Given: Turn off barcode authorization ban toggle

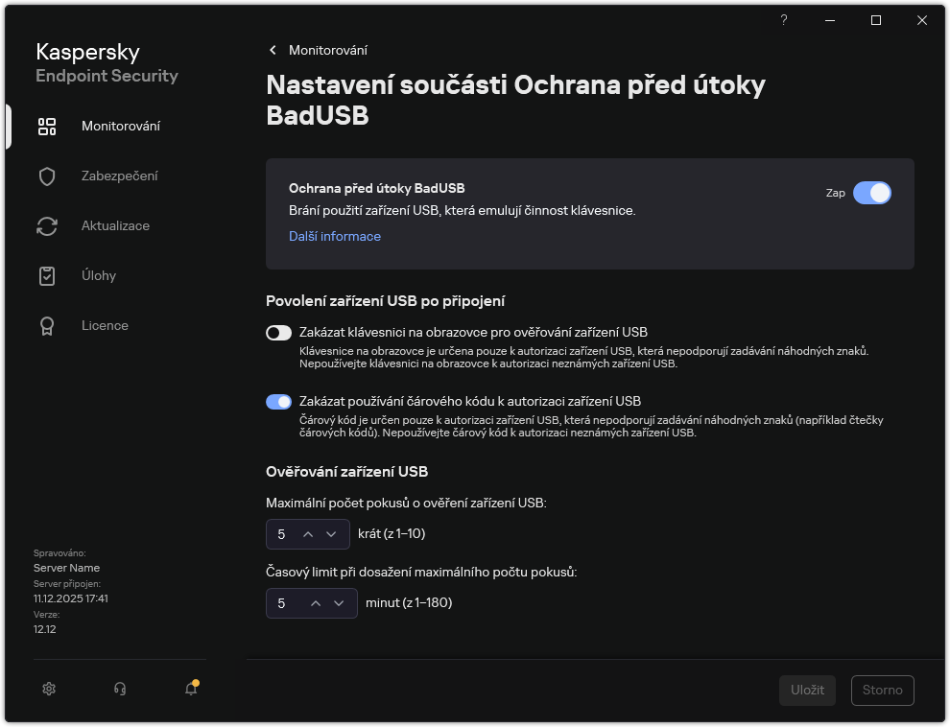Looking at the screenshot, I should (278, 401).
